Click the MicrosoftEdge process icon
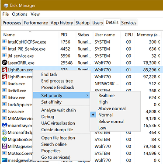 [x=4, y=133]
